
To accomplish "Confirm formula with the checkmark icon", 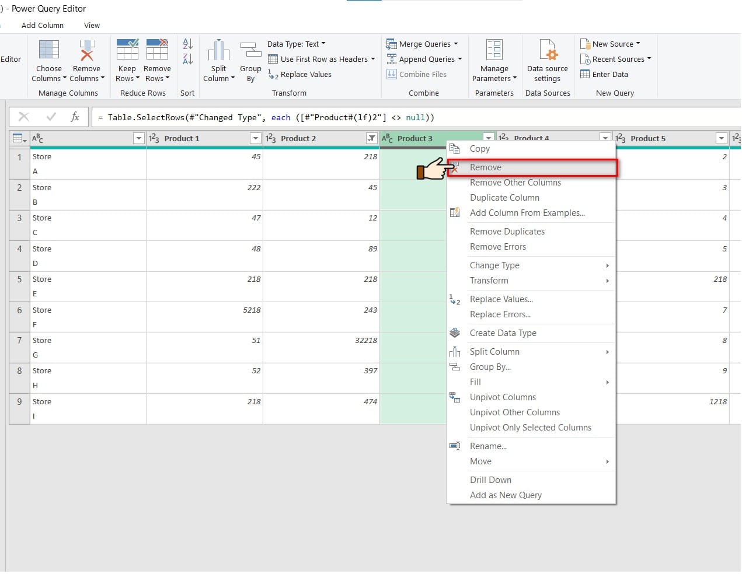I will click(51, 117).
